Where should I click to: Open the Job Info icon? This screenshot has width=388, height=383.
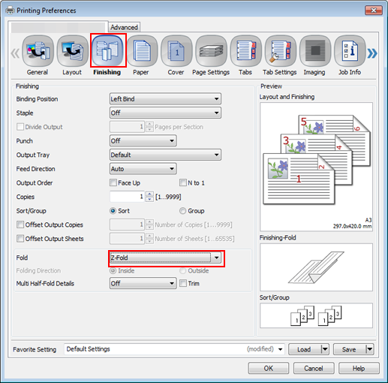click(350, 51)
